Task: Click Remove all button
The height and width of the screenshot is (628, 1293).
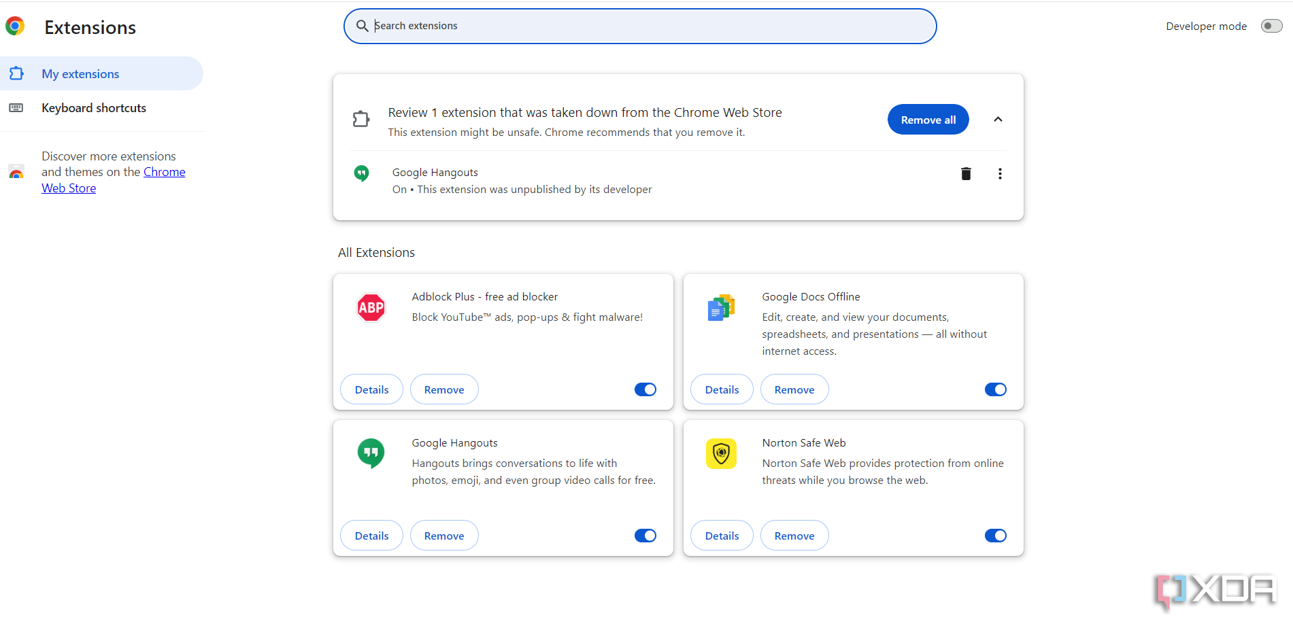Action: (x=928, y=120)
